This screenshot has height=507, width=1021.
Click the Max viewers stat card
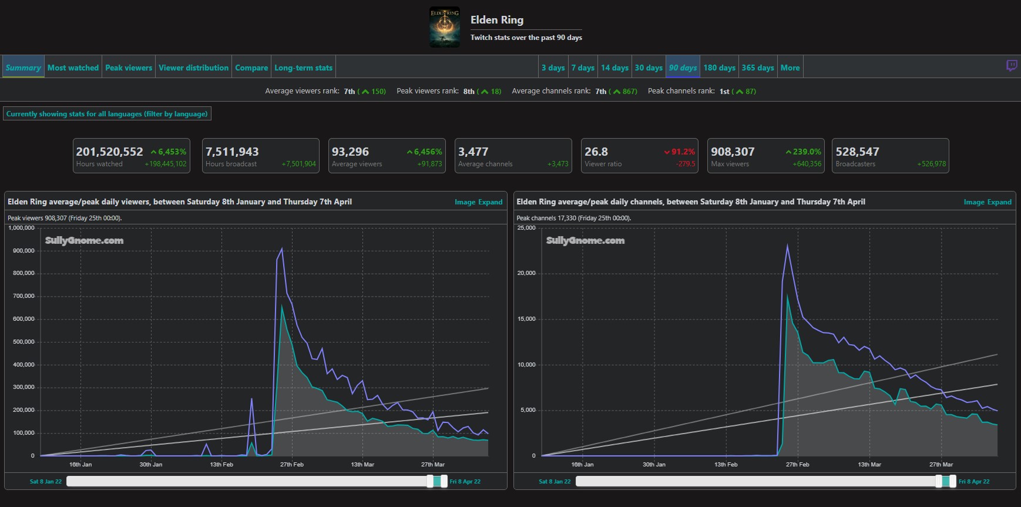pyautogui.click(x=766, y=156)
